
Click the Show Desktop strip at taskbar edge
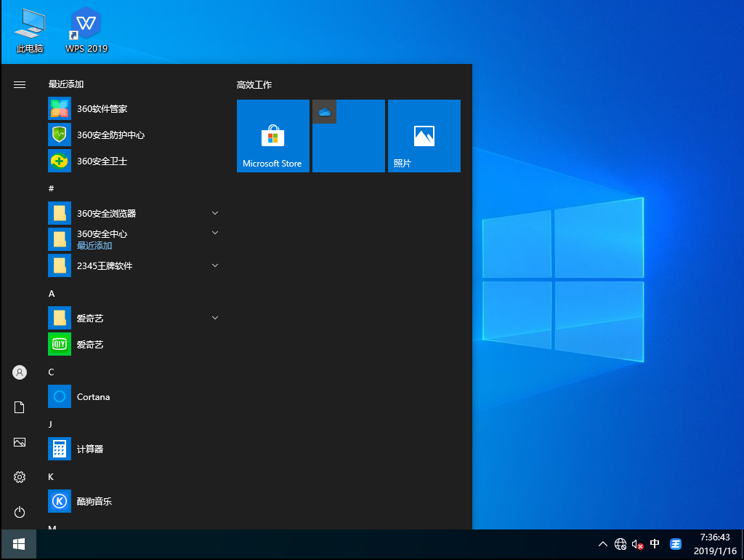(742, 544)
